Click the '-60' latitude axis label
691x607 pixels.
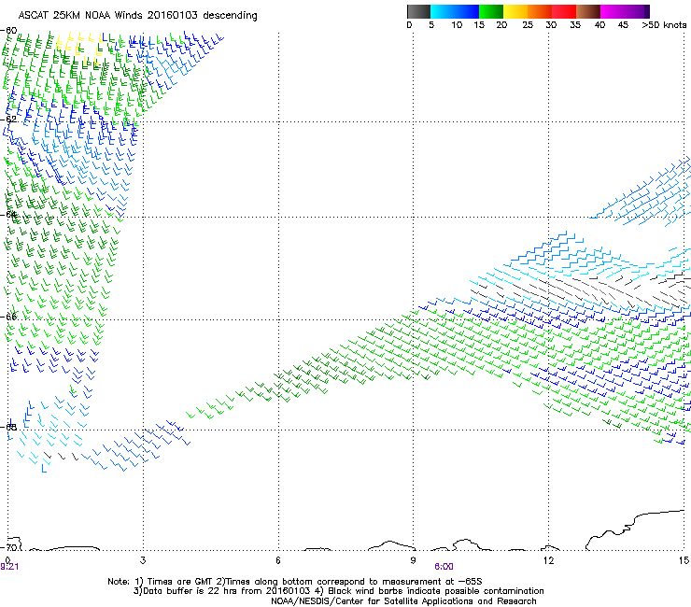[x=8, y=31]
